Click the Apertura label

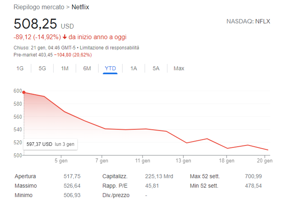coord(25,177)
